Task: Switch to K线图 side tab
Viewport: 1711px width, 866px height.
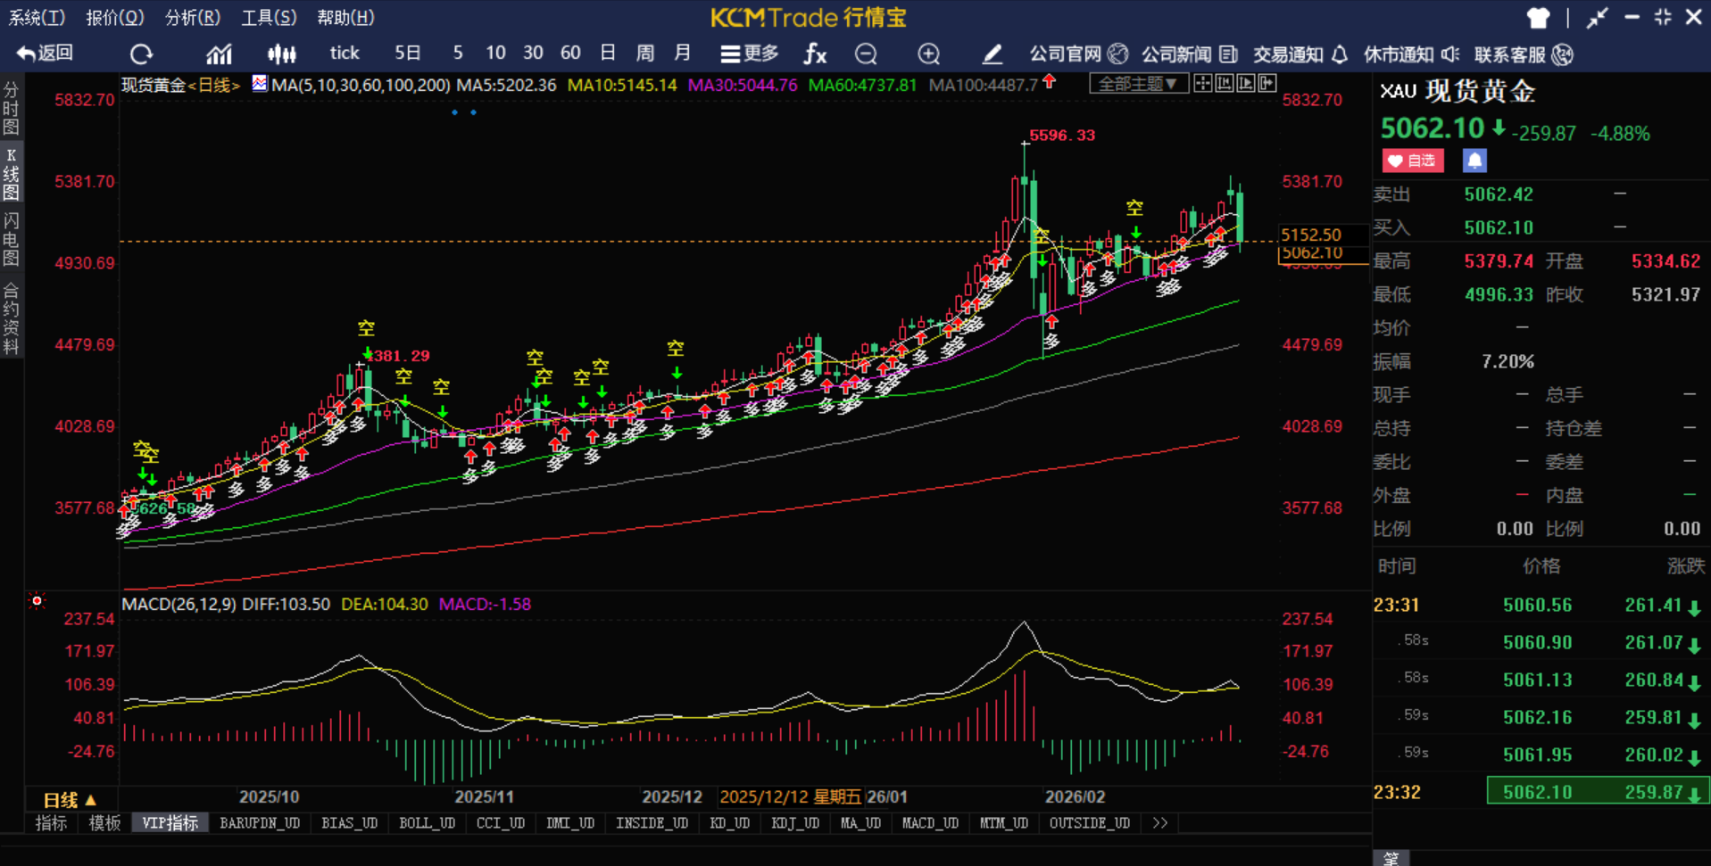Action: coord(12,174)
